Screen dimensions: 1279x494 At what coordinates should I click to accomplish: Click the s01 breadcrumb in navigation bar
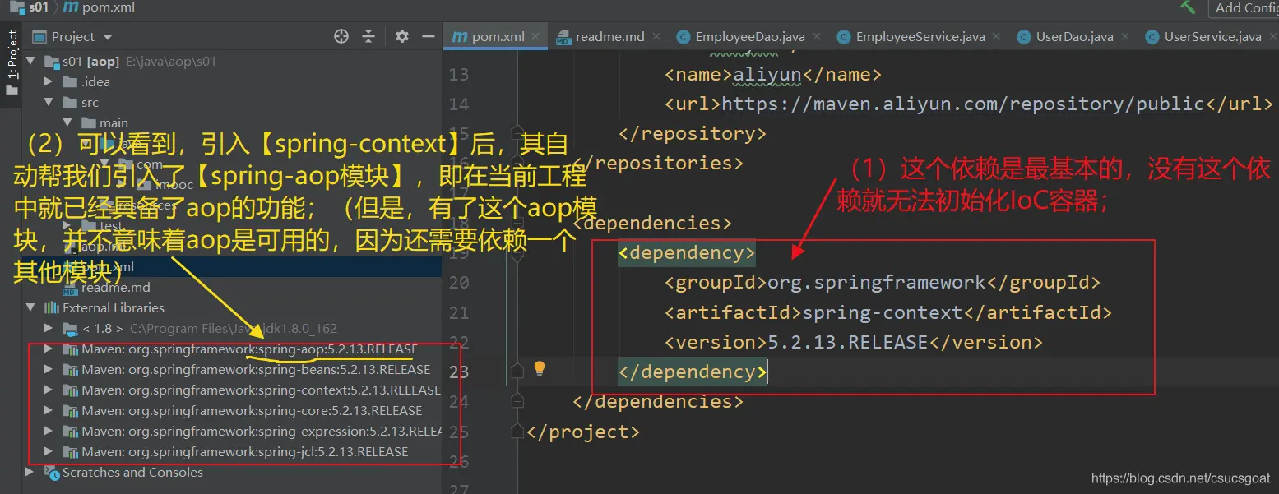pyautogui.click(x=39, y=7)
